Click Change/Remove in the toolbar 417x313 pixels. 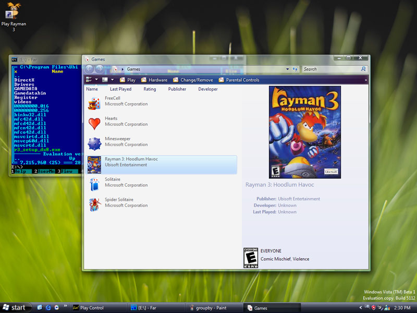[193, 80]
